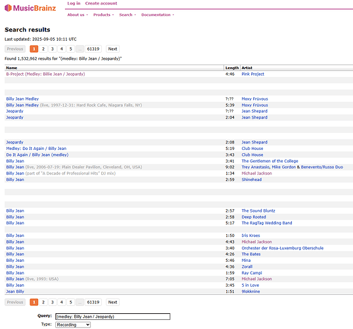Open the Jean Billy recording link
This screenshot has height=329, width=353.
(x=15, y=291)
